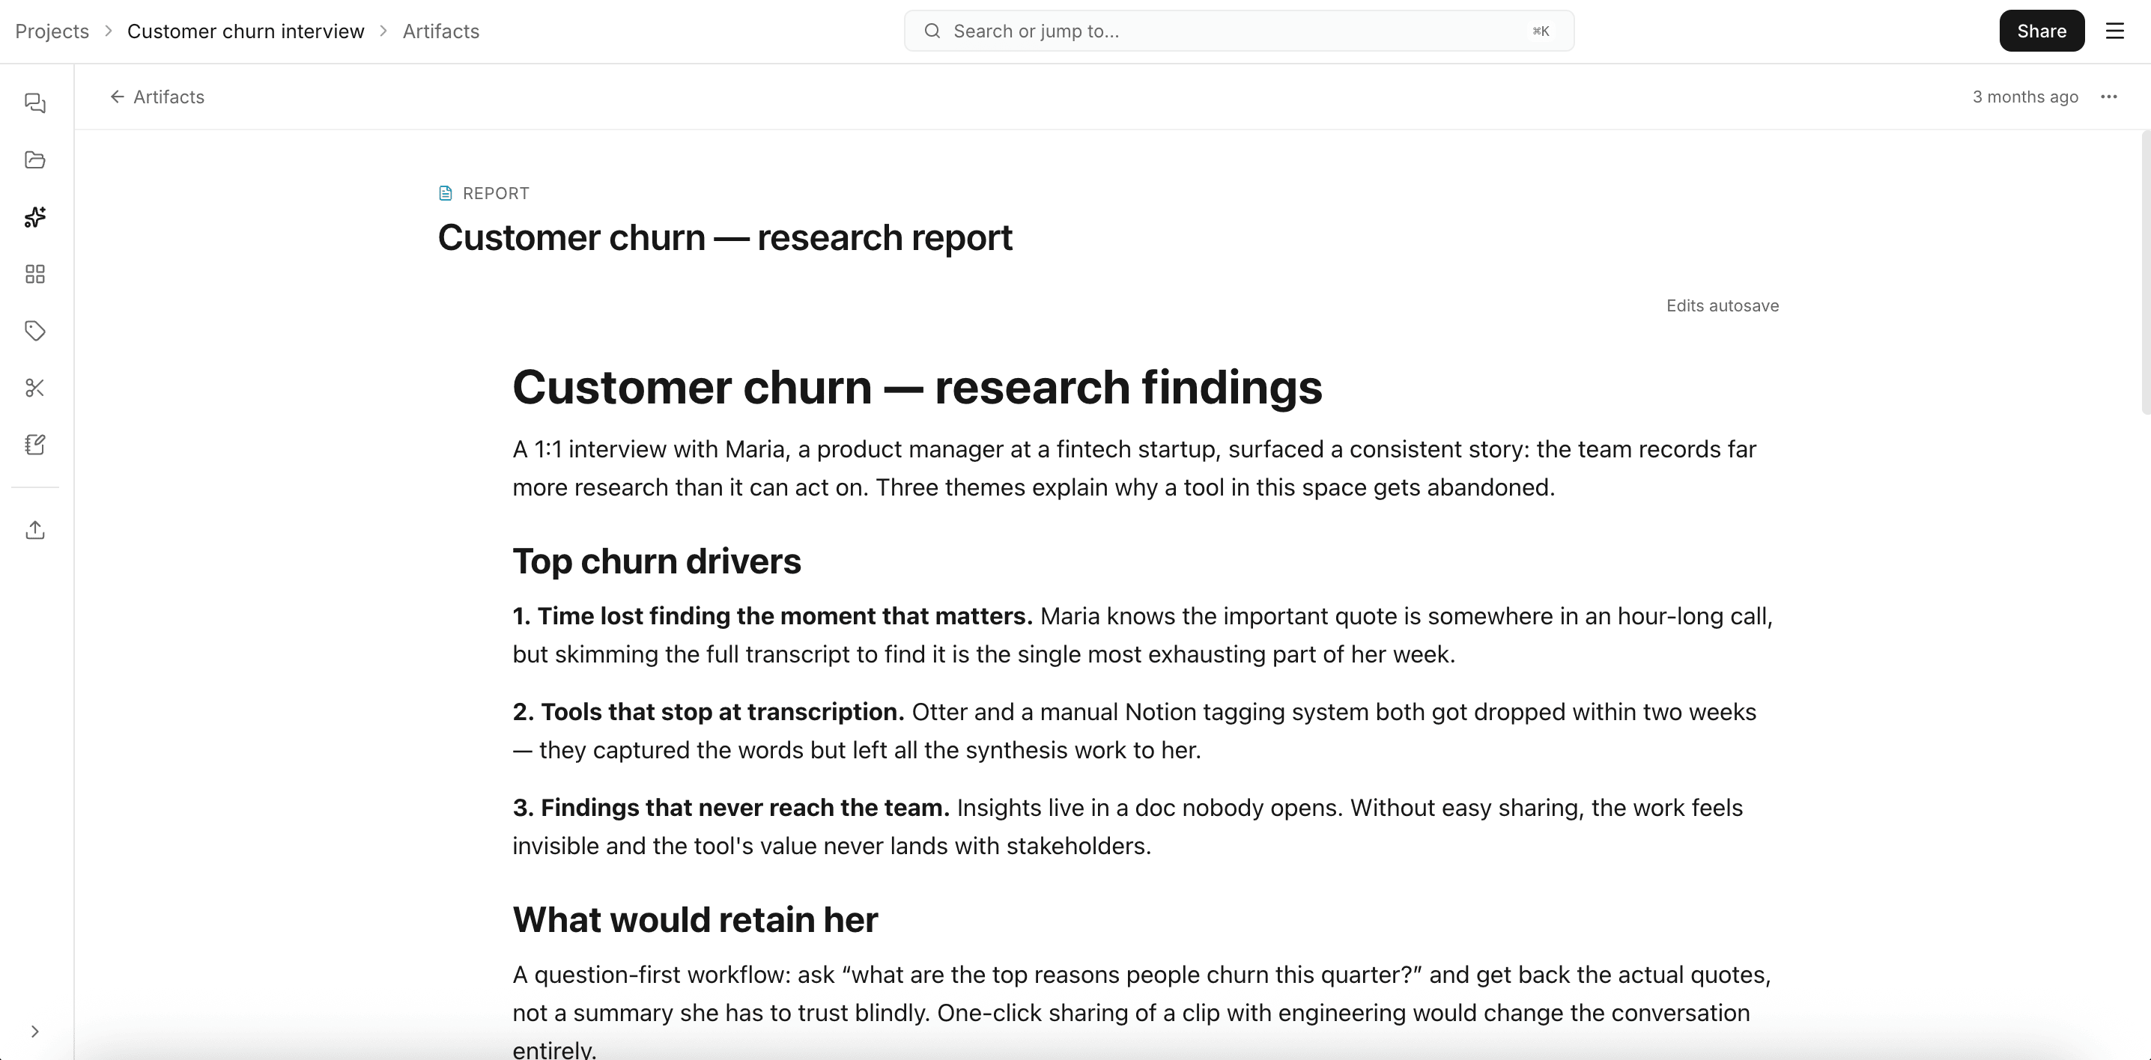The image size is (2151, 1060).
Task: Open the notes edit sidebar icon
Action: [x=35, y=444]
